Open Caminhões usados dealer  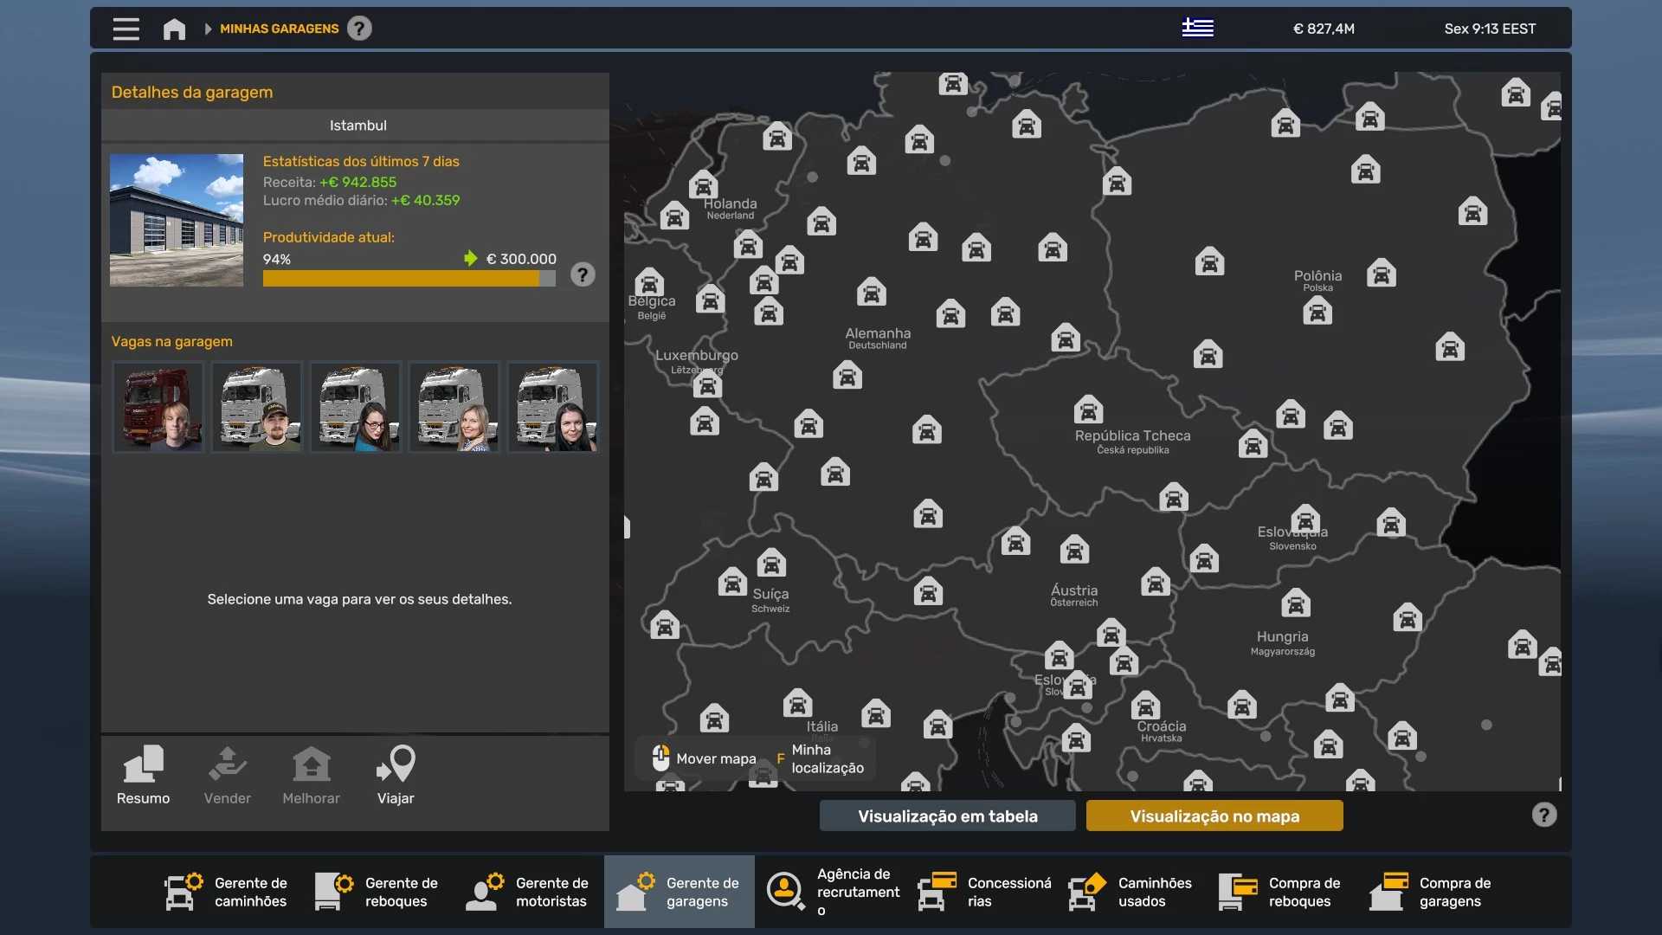[1131, 892]
